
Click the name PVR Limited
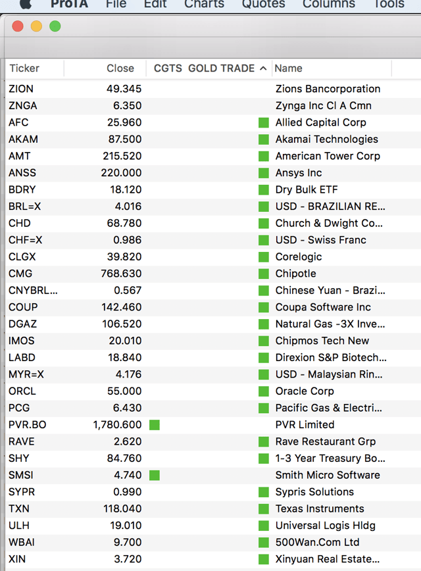point(305,424)
